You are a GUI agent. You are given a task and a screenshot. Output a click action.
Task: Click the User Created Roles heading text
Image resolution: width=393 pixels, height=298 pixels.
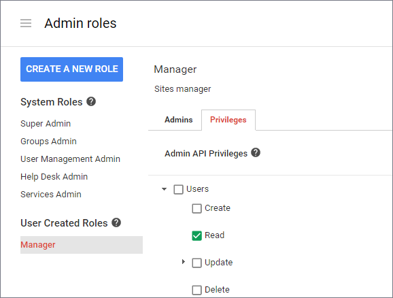[64, 223]
